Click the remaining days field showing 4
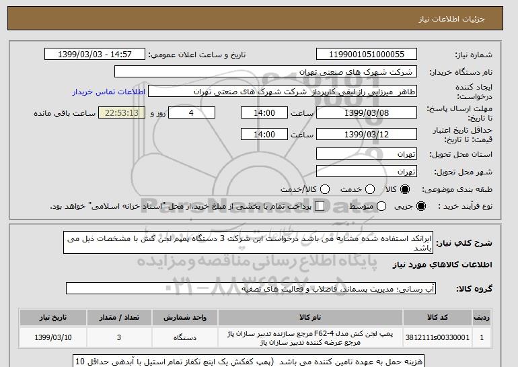Screen dimensions: 518x367 (192, 112)
